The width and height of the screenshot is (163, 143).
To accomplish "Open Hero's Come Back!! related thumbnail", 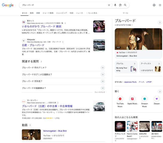I will [x=132, y=126].
